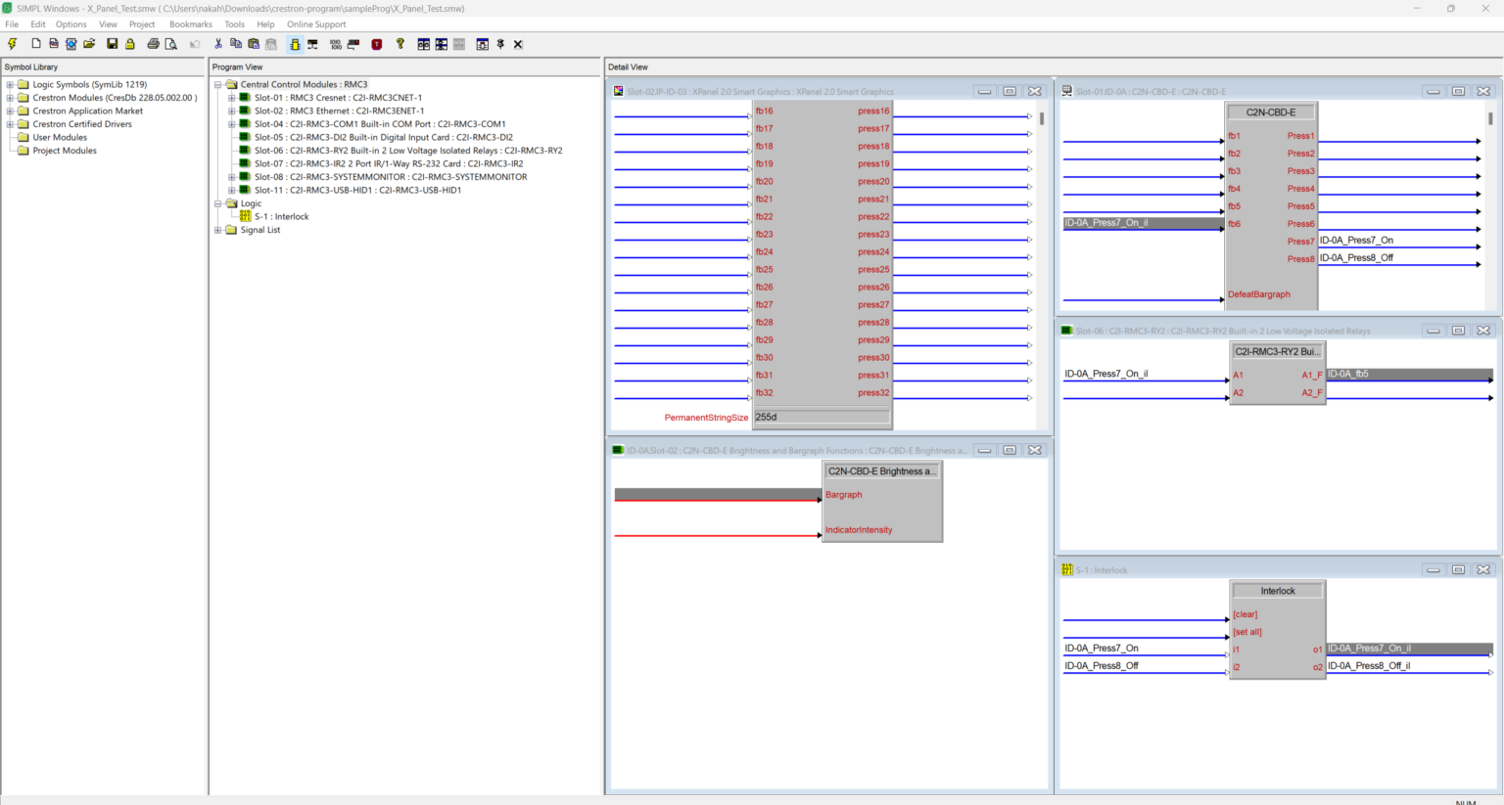Select the Crestron Certified Drivers folder
The width and height of the screenshot is (1504, 805).
[82, 124]
